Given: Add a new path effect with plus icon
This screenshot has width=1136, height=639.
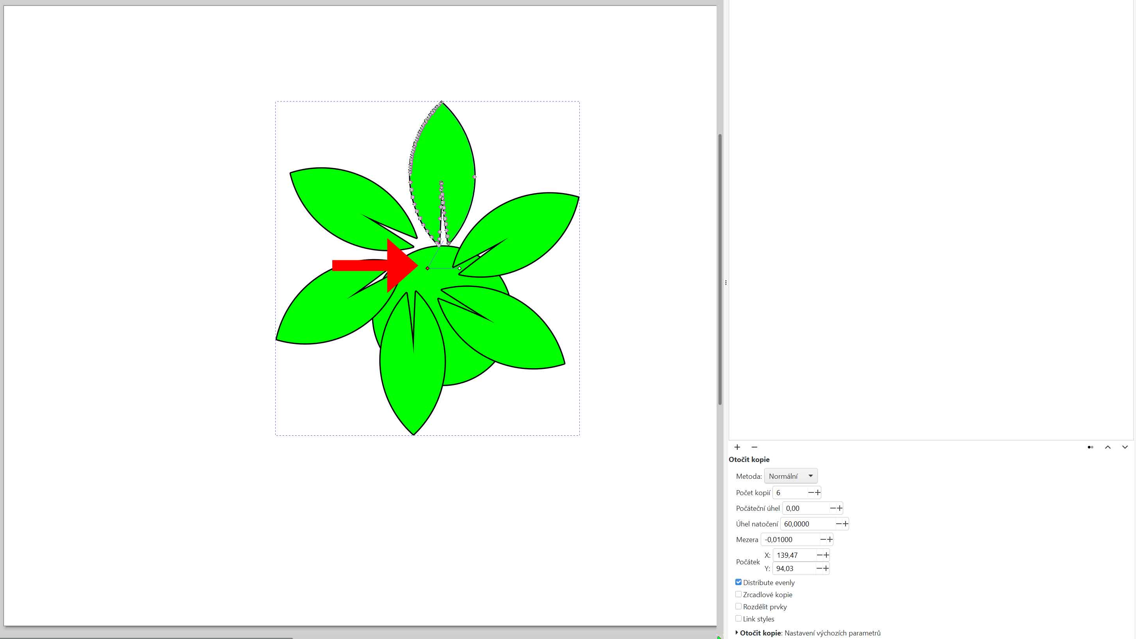Looking at the screenshot, I should 737,447.
